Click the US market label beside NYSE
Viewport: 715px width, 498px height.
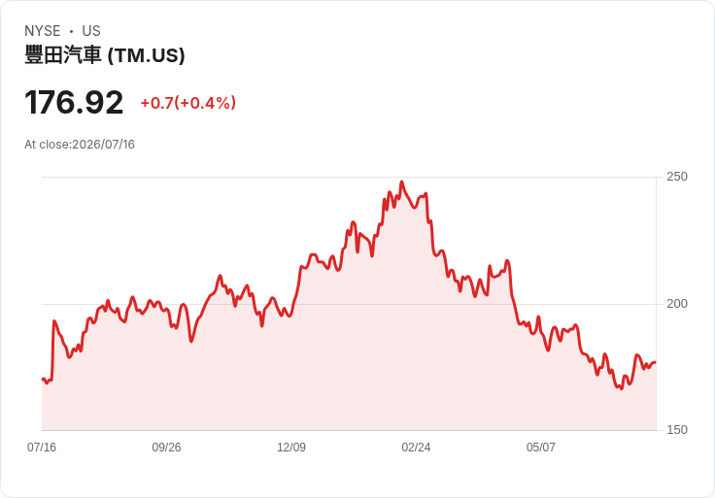(x=91, y=31)
